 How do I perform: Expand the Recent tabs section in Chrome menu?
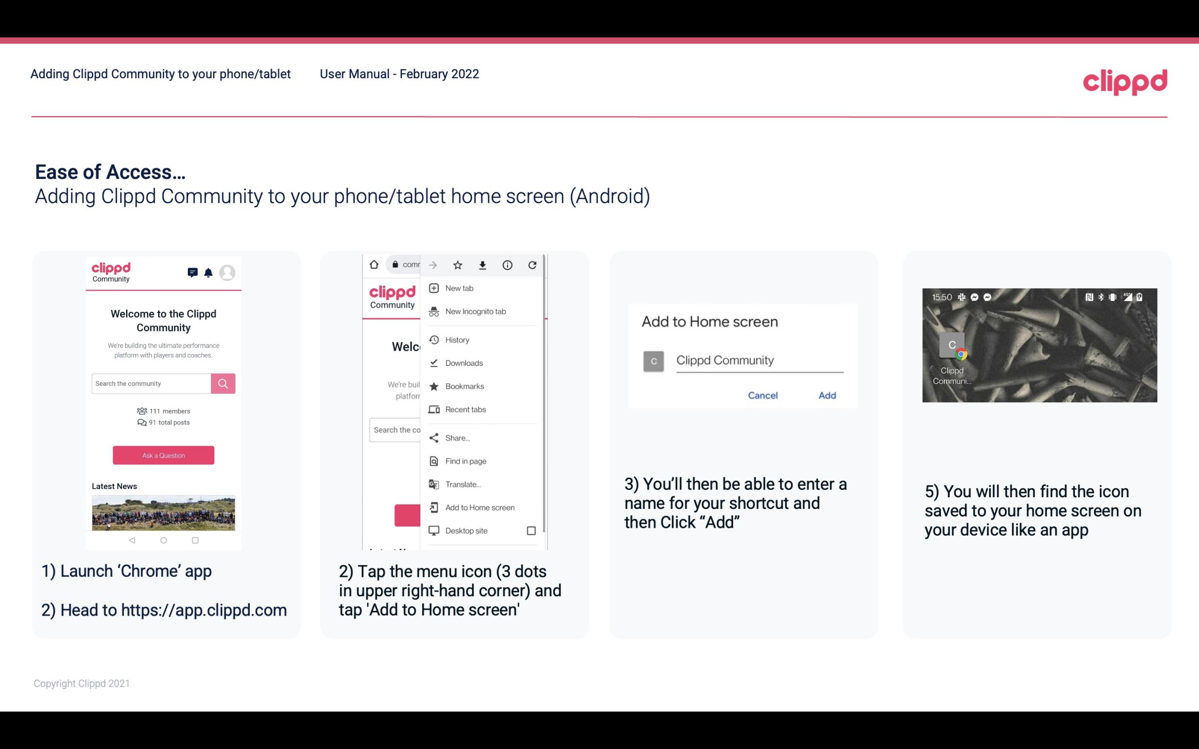coord(466,410)
